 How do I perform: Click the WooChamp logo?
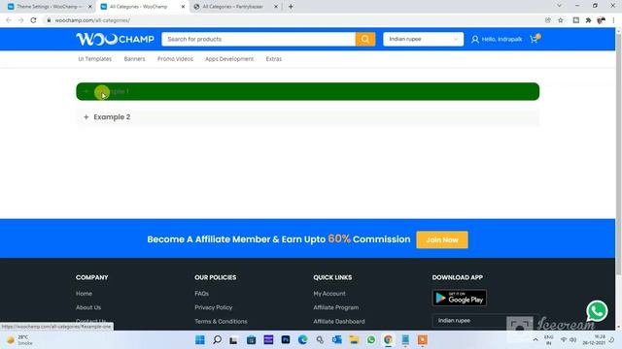[115, 39]
